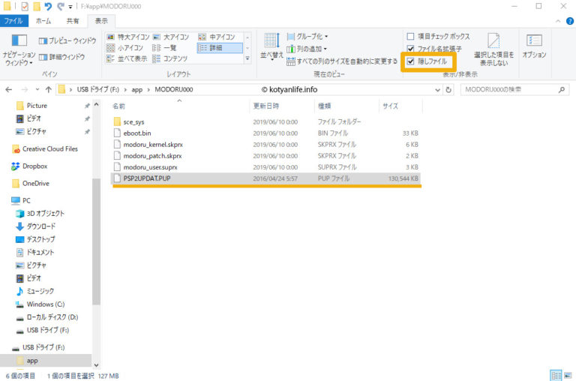Toggle File name extensions (ファイル名拡張子) checkbox
The image size is (576, 381).
410,48
